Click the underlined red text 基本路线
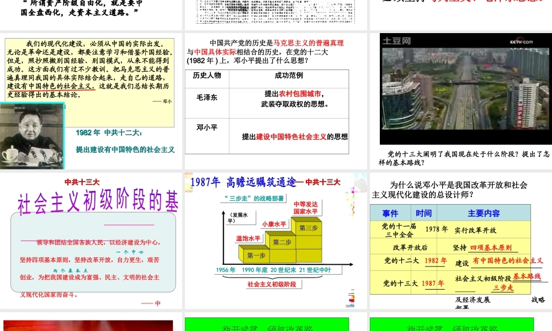This screenshot has width=552, height=331. coord(527,276)
